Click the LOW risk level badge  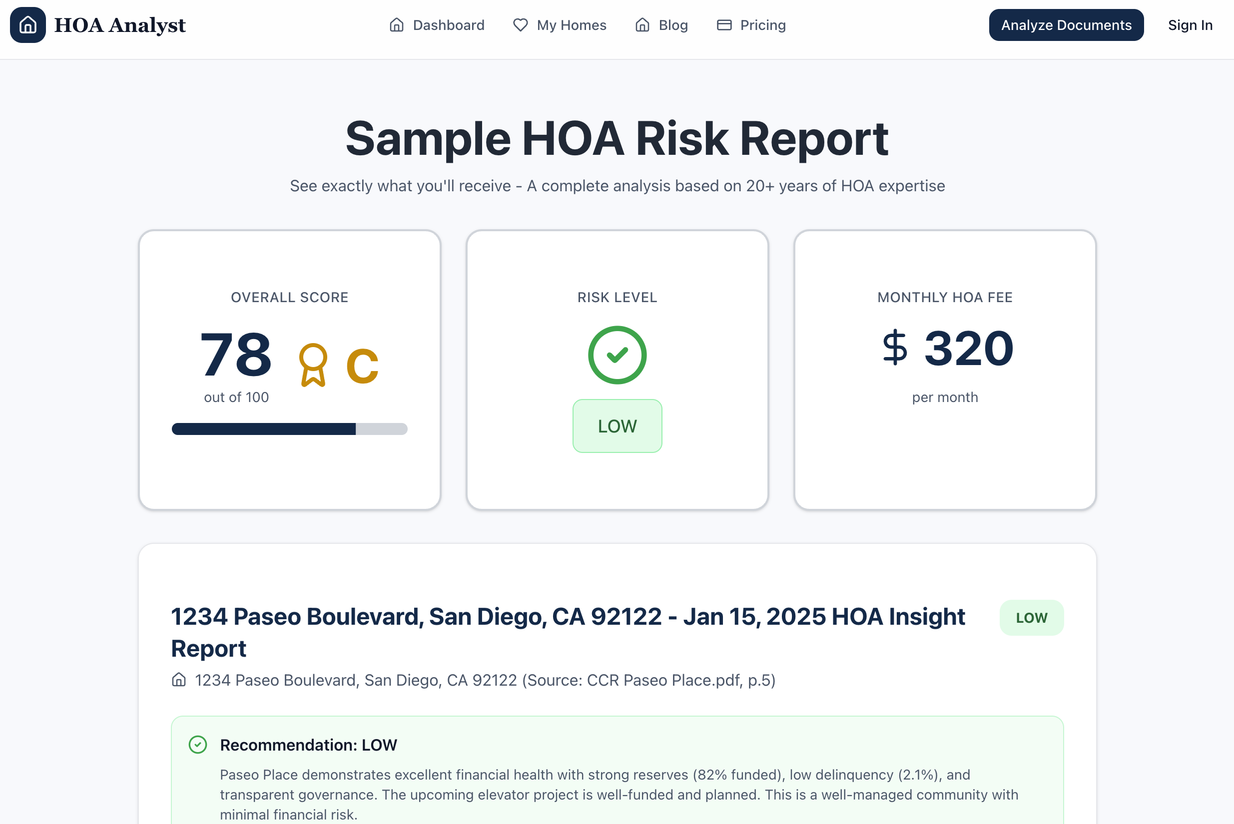coord(617,425)
